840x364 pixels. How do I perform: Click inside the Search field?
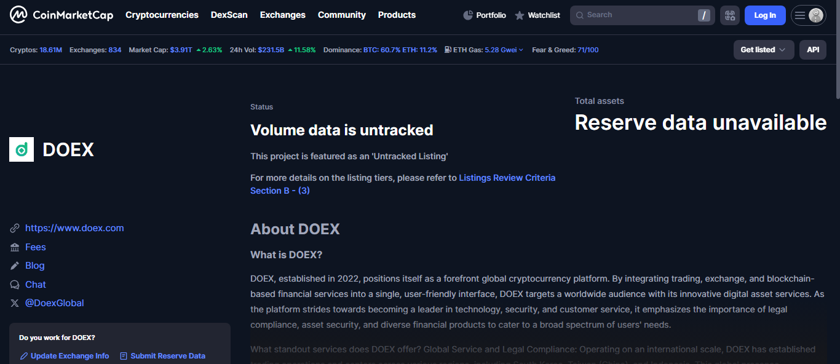pos(640,15)
